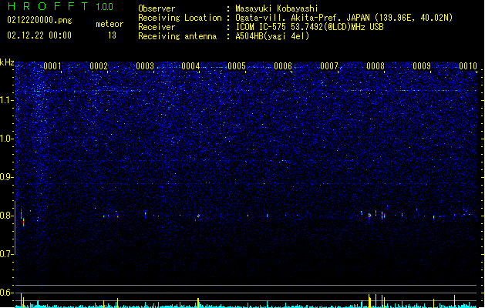485x308 pixels.
Task: Click the 0.6 frequency axis label
Action: pyautogui.click(x=6, y=293)
